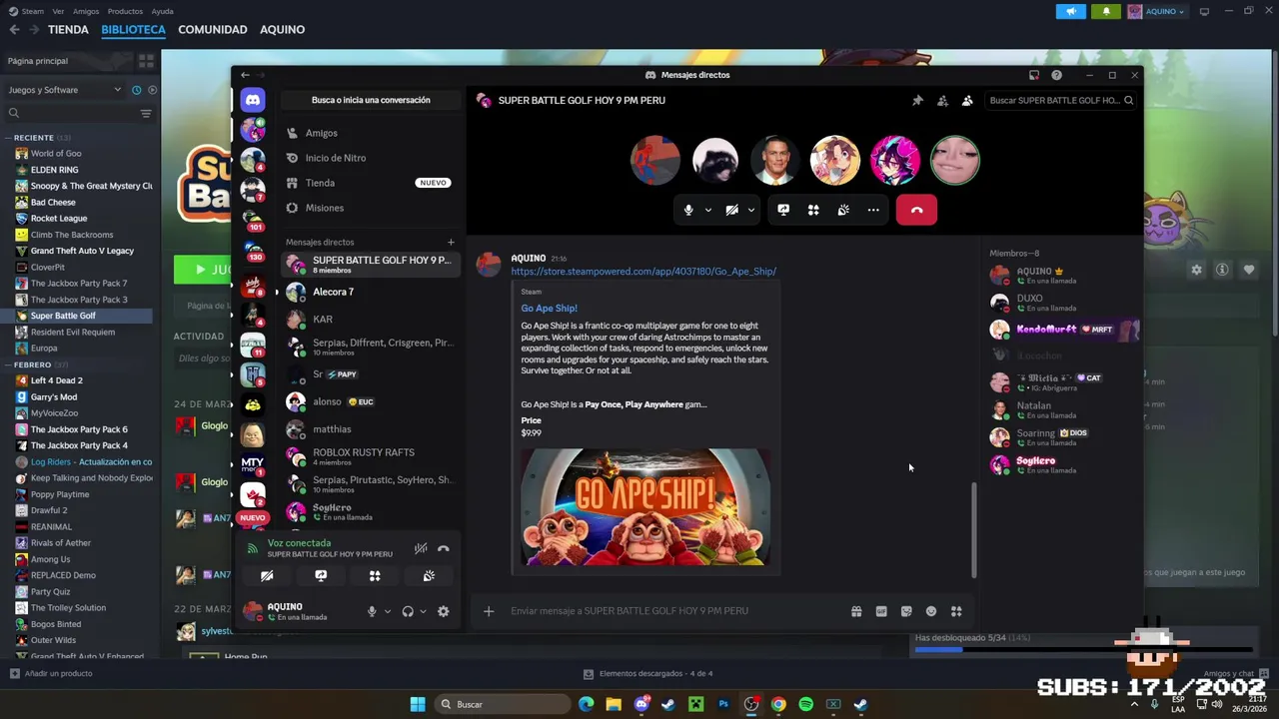This screenshot has height=719, width=1279.
Task: Expand microphone options arrow in call bar
Action: click(x=708, y=210)
